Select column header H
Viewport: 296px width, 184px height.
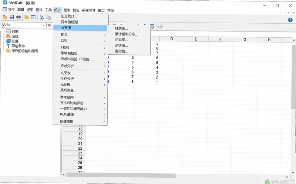269,40
